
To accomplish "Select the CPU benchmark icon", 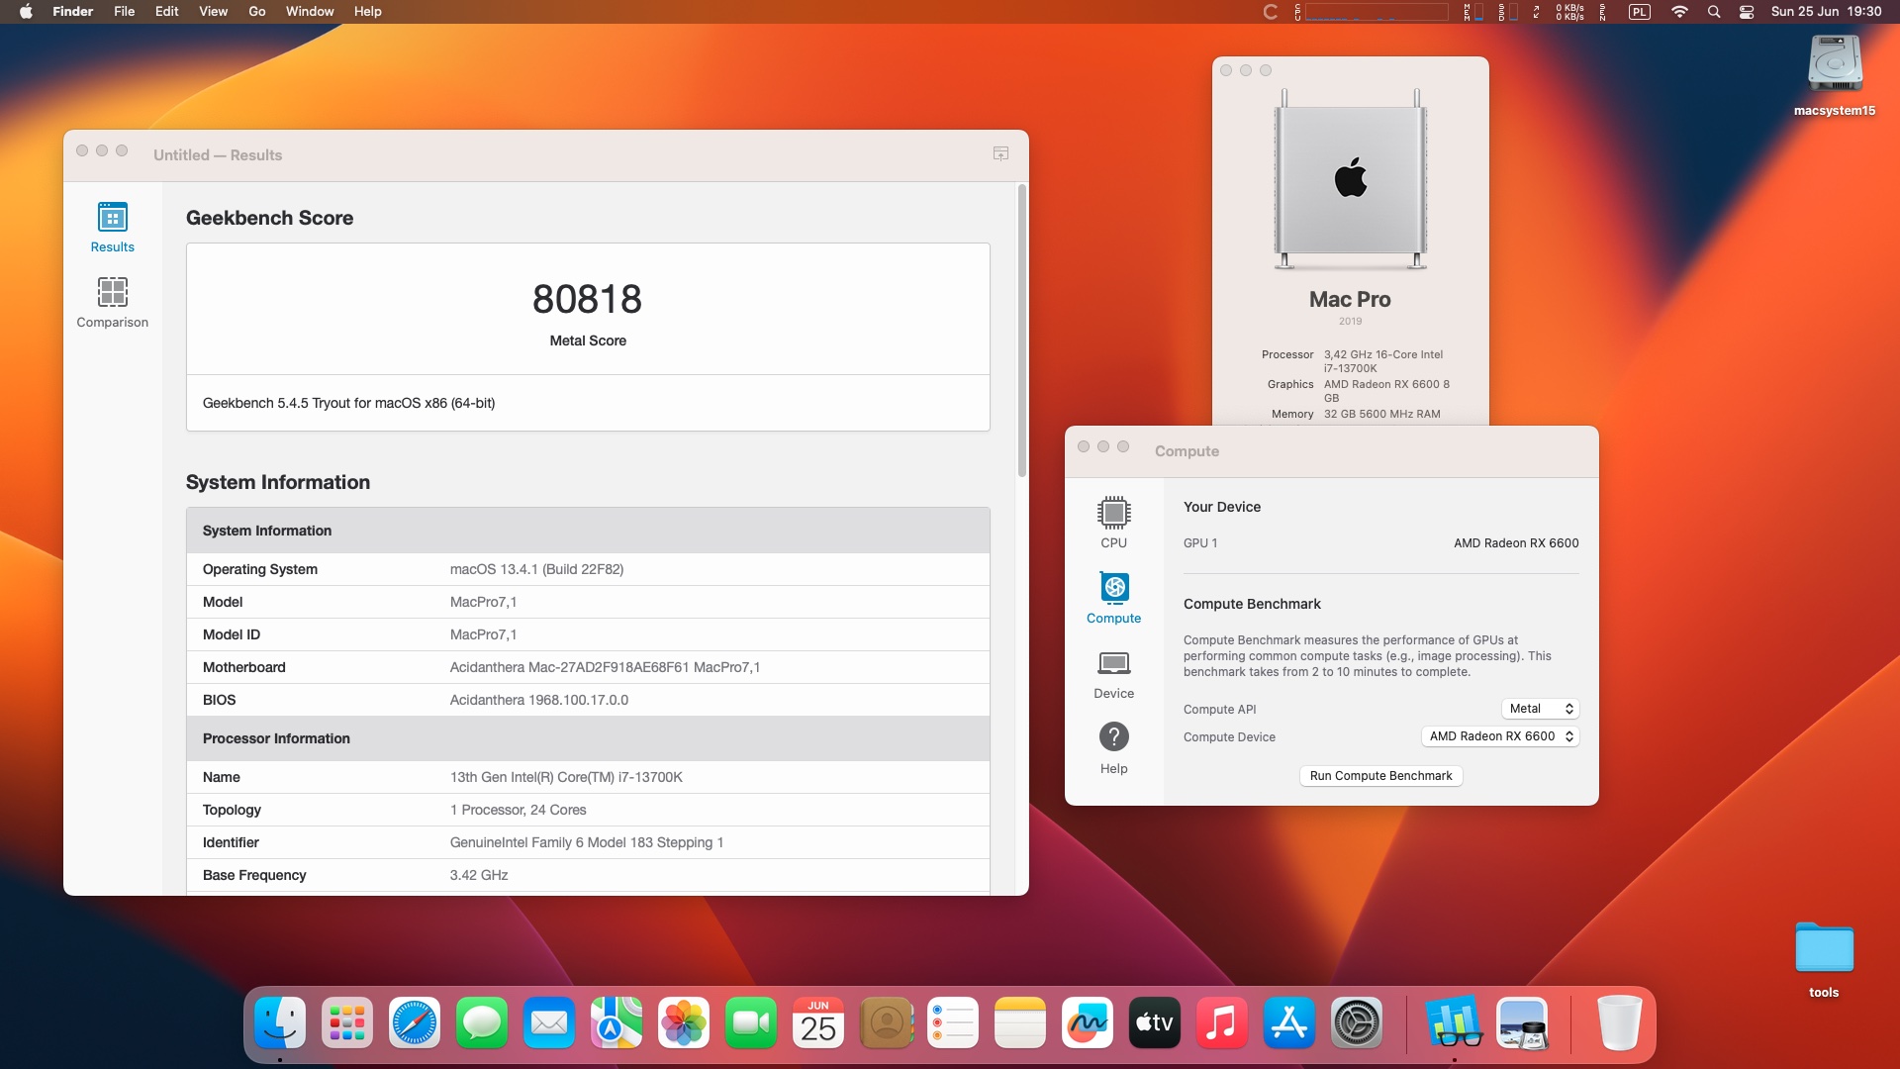I will coord(1113,523).
